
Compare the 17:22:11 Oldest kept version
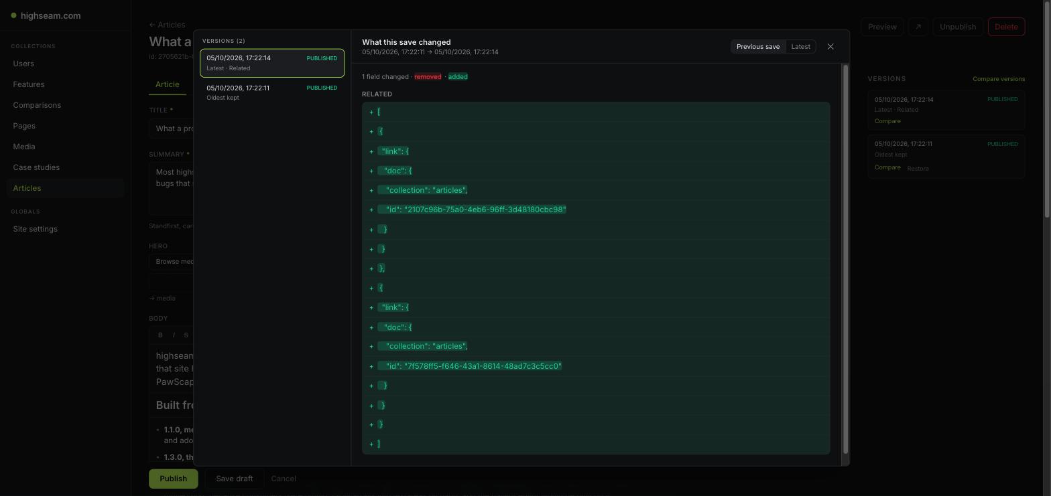887,167
